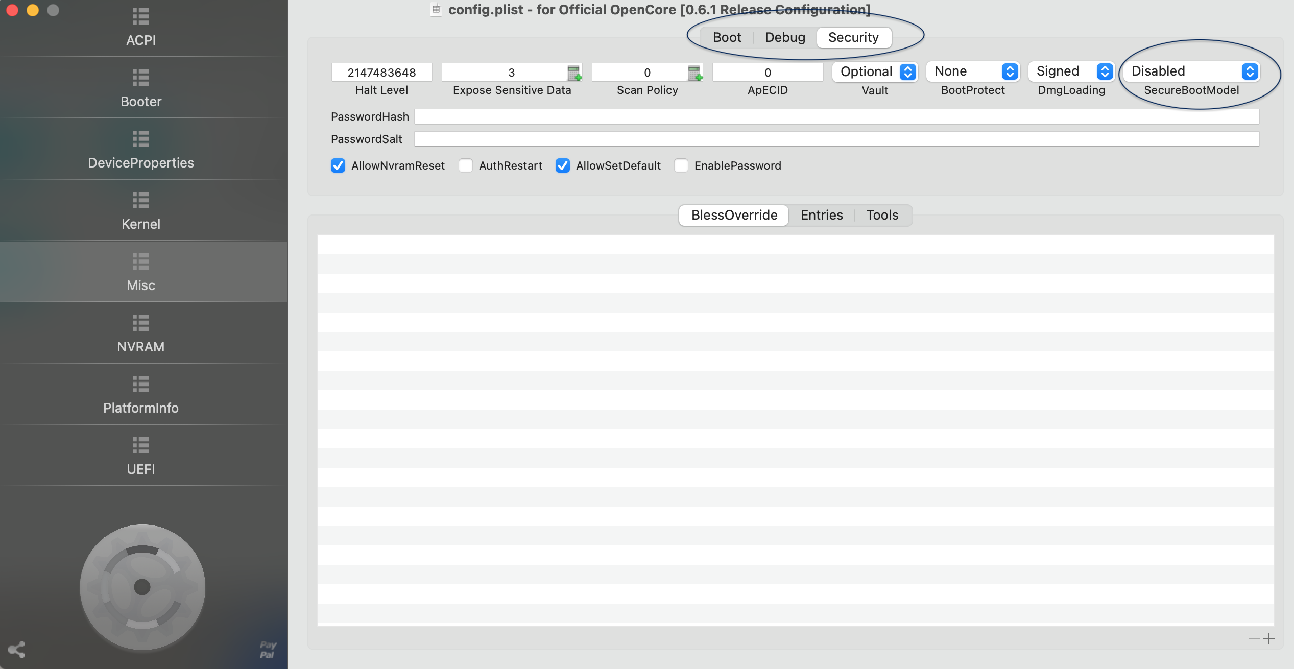Go to the Kernel section

[x=141, y=210]
